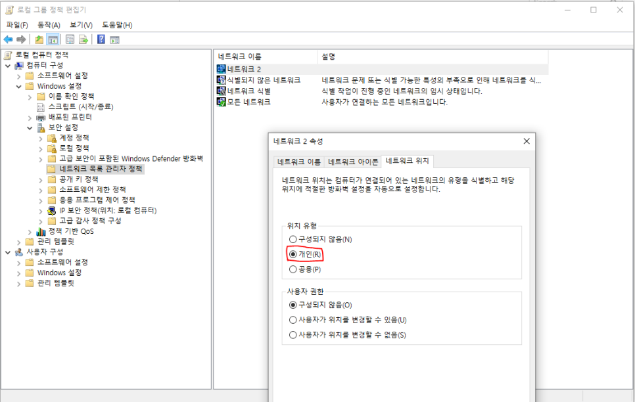Expand the 공개 키 정책 node
Viewport: 635px width, 402px height.
click(x=41, y=180)
